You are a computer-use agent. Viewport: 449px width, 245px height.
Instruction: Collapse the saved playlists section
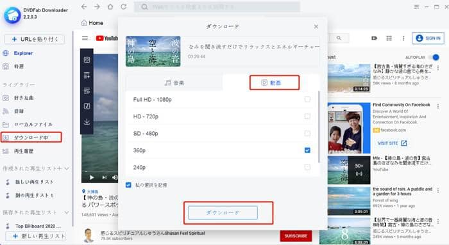click(67, 212)
